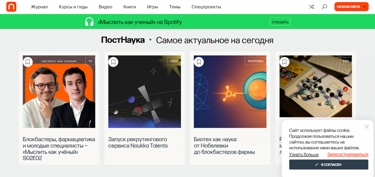This screenshot has height=177, width=375.
Task: Click the «слушать» button in Spotify banner
Action: click(280, 22)
